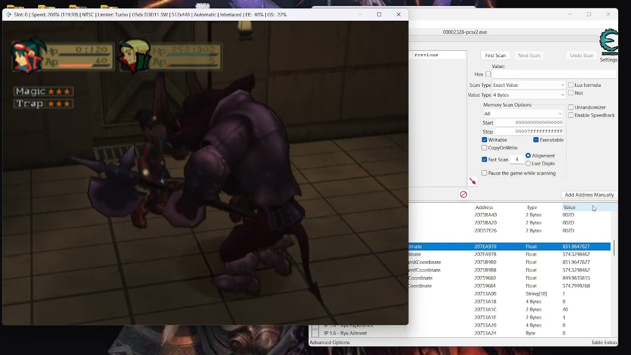Tick the Not checkbox
Viewport: 631px width, 355px height.
[571, 93]
